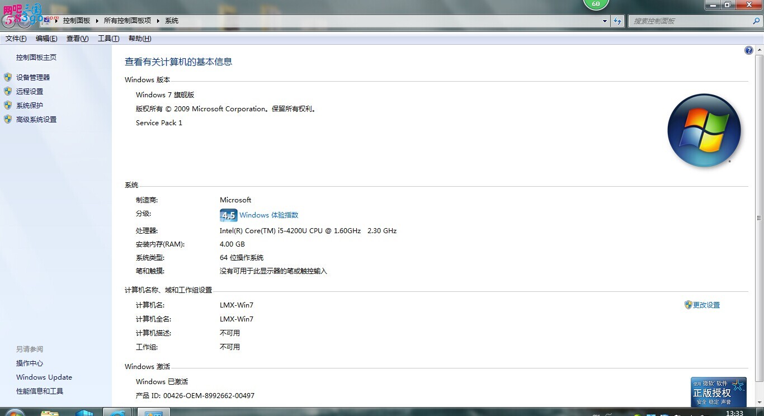Click the shield icon beside 高级系统设置
764x416 pixels.
tap(8, 119)
